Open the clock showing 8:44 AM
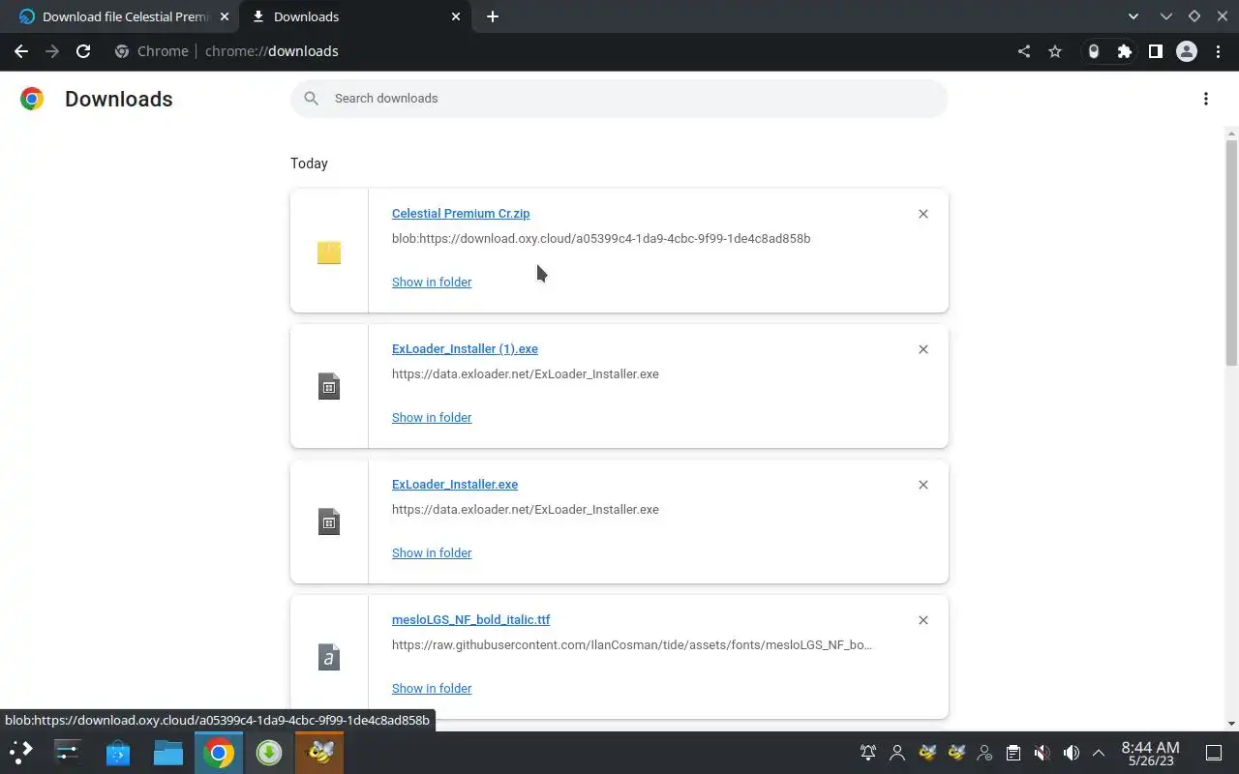The image size is (1239, 774). click(1150, 752)
